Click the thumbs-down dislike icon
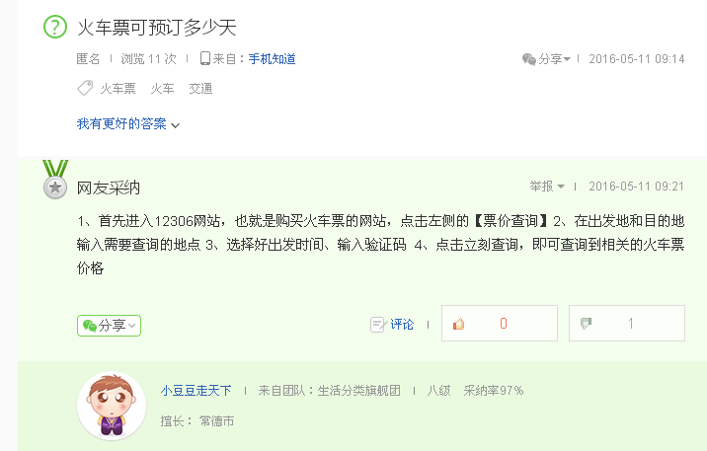This screenshot has height=451, width=707. [x=586, y=323]
